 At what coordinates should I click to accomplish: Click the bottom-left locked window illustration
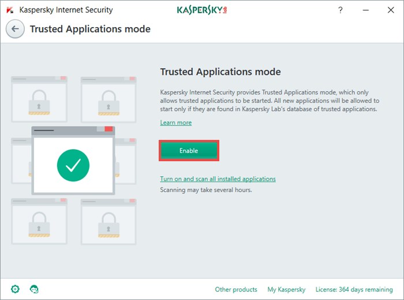point(39,220)
